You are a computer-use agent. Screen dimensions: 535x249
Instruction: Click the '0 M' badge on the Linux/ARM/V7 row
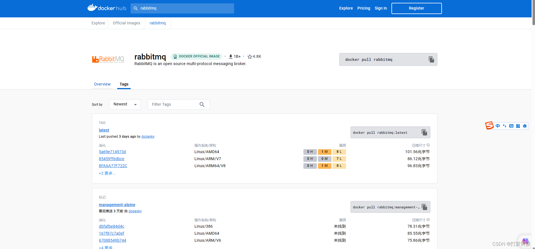click(324, 159)
